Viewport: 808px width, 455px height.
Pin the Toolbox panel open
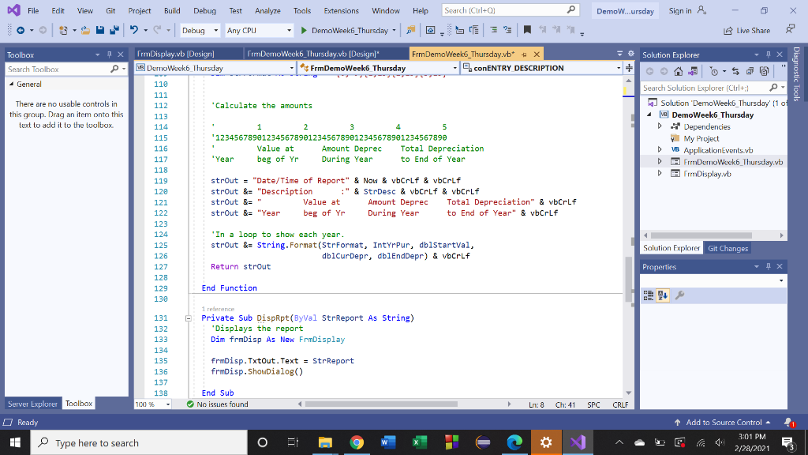108,54
